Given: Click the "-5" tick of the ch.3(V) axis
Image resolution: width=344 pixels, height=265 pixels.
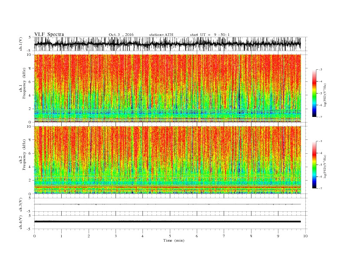Looking at the screenshot, I should pos(30,212).
